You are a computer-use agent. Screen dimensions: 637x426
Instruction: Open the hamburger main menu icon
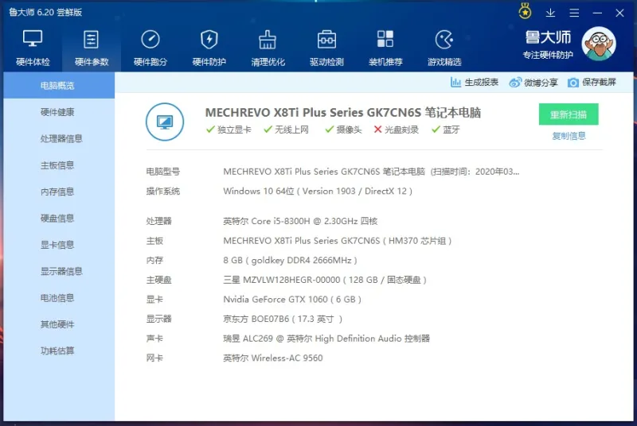574,13
